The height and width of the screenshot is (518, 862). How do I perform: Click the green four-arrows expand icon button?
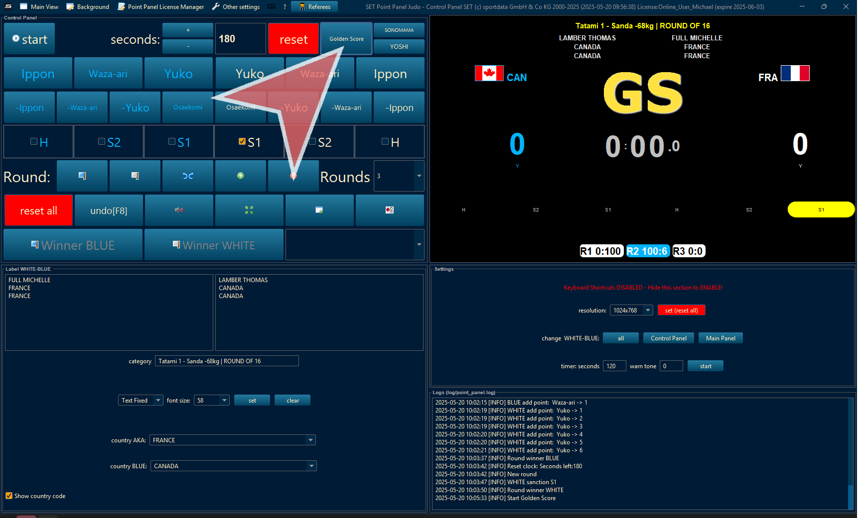pyautogui.click(x=249, y=210)
